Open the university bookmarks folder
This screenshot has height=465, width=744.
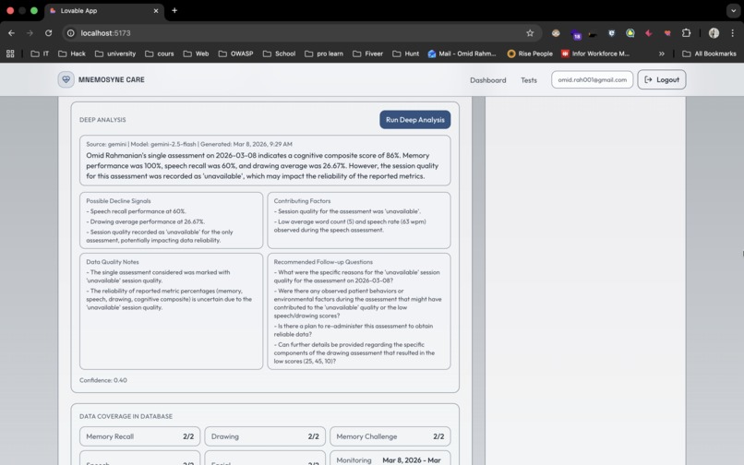[x=115, y=54]
